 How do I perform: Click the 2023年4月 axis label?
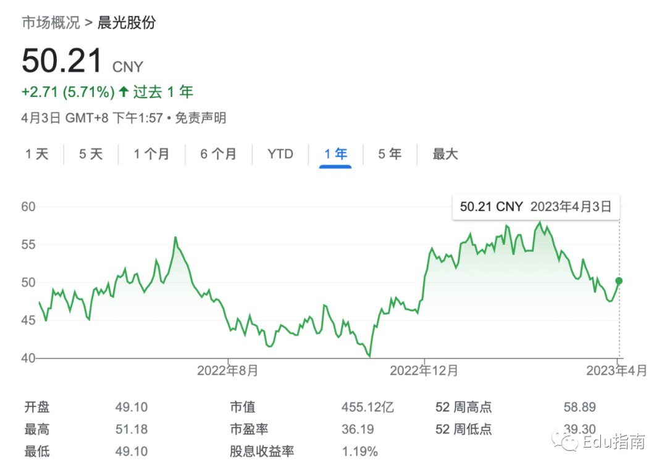616,370
